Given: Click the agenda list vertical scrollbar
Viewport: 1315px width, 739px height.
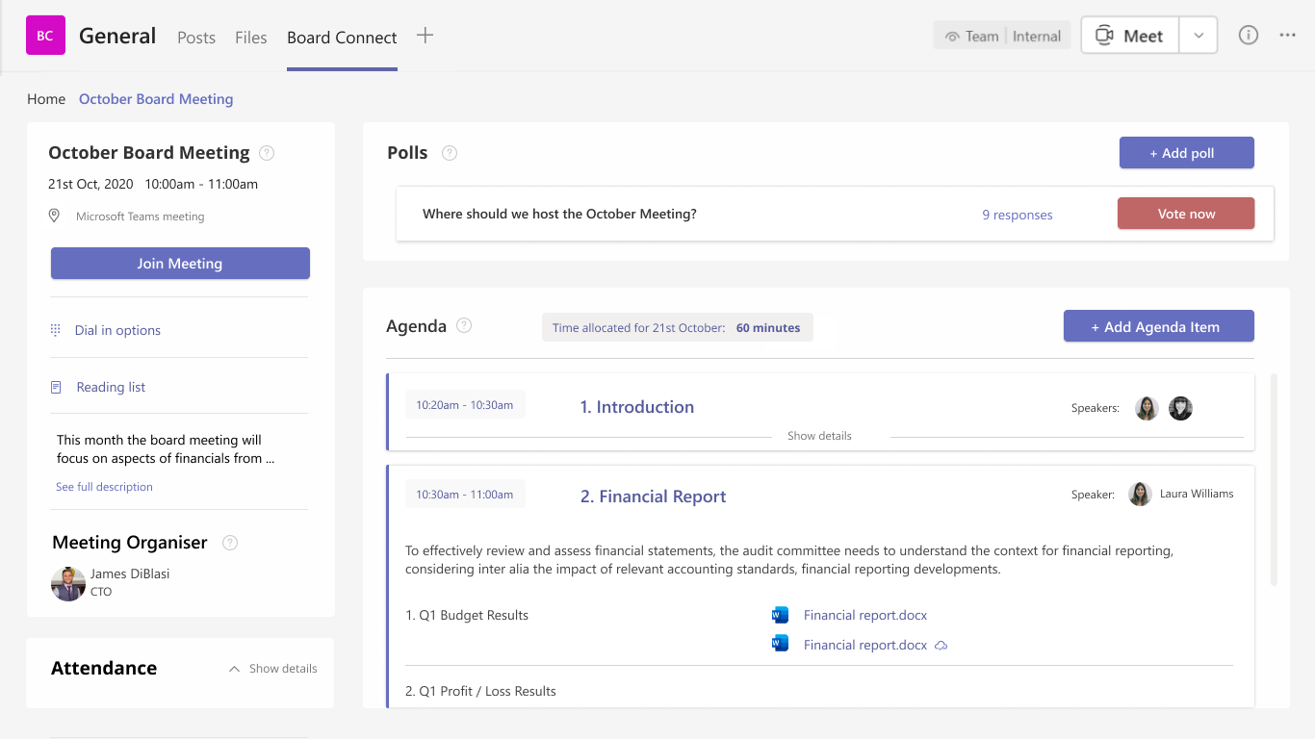Looking at the screenshot, I should coord(1275,479).
